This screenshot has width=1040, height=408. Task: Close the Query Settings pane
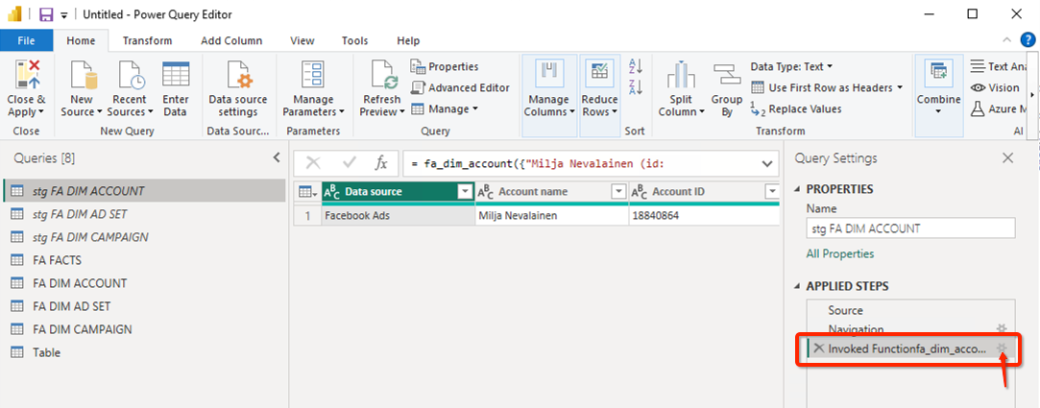click(x=1007, y=157)
